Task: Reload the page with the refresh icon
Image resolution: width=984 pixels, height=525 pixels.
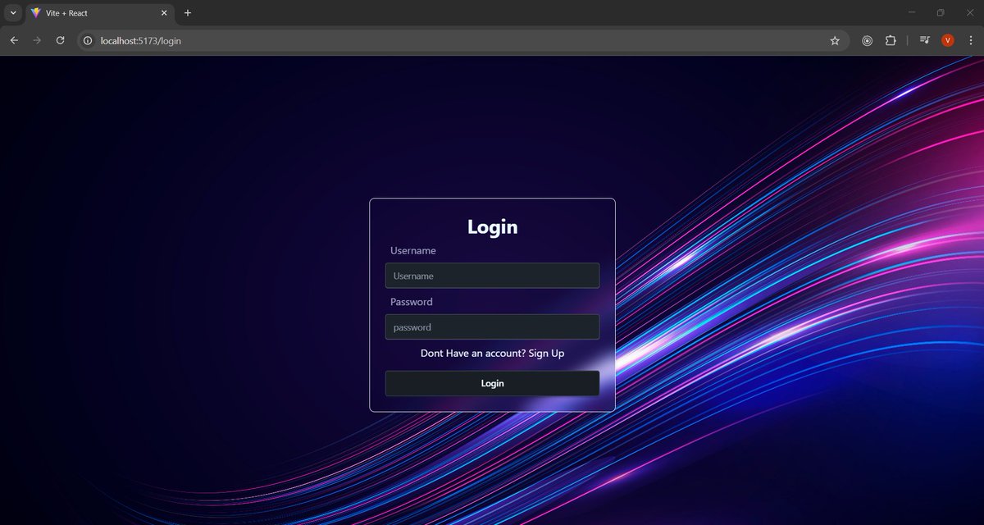Action: pyautogui.click(x=60, y=40)
